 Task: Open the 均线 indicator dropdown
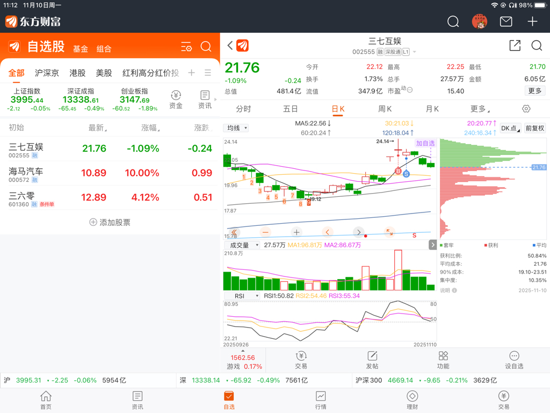click(x=236, y=128)
